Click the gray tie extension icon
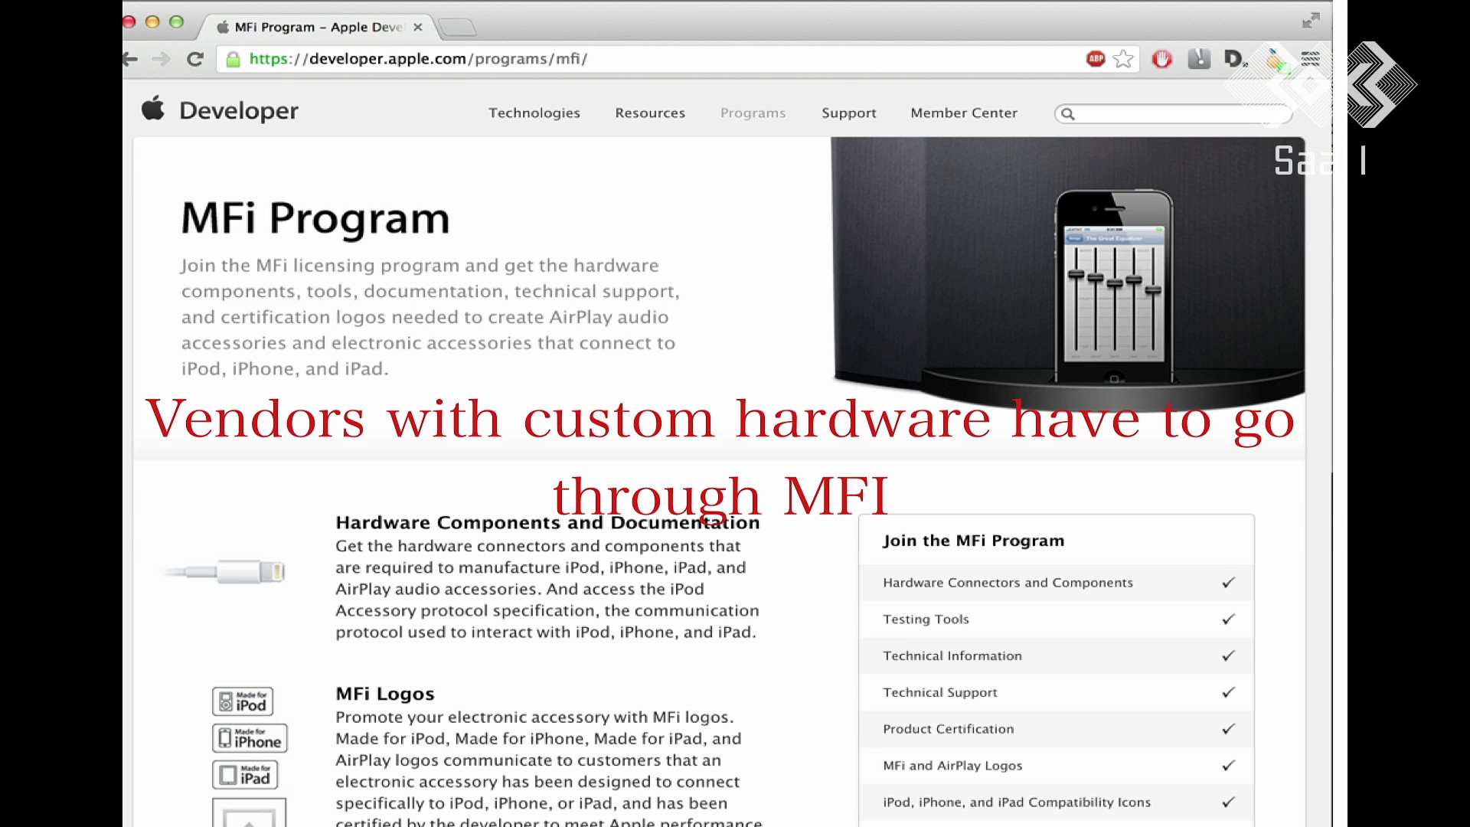Viewport: 1470px width, 827px height. pos(1199,58)
